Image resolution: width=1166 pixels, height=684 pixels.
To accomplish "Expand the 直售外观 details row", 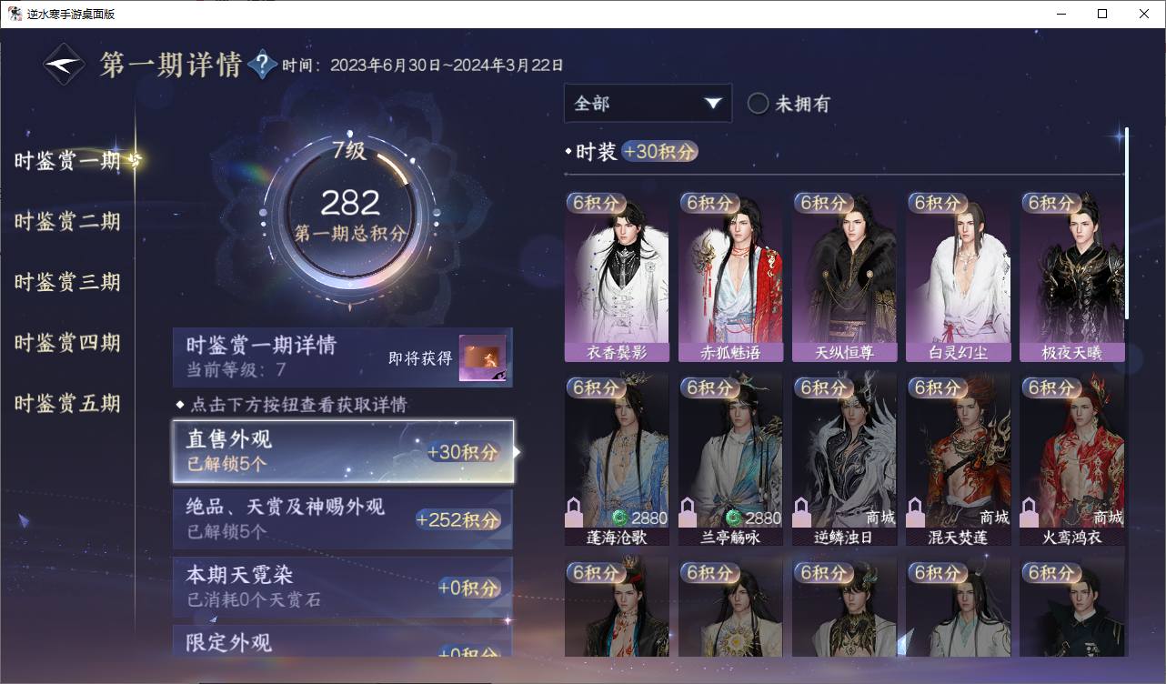I will tap(343, 451).
